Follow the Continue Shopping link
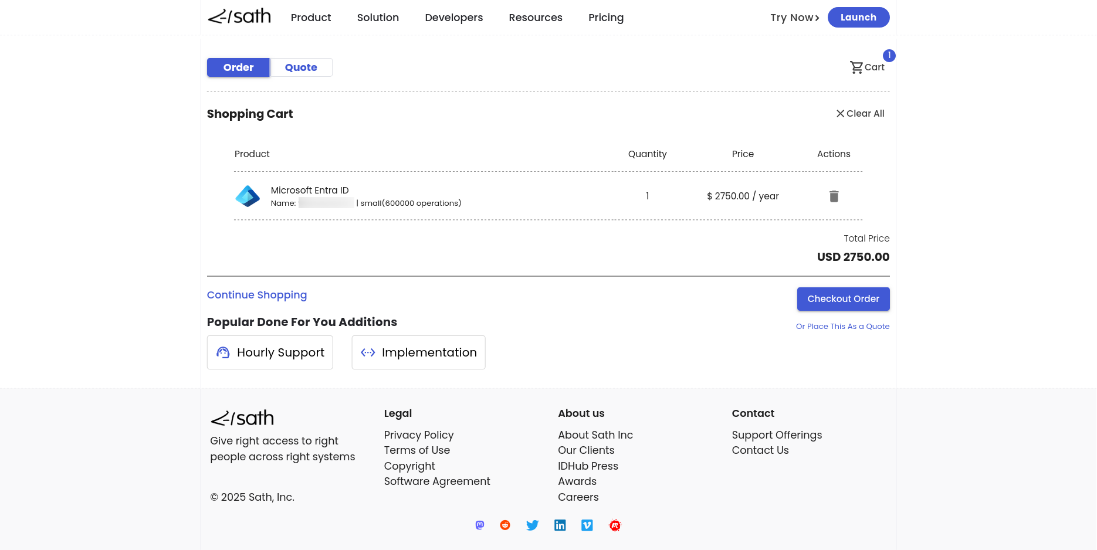Image resolution: width=1097 pixels, height=550 pixels. (257, 295)
